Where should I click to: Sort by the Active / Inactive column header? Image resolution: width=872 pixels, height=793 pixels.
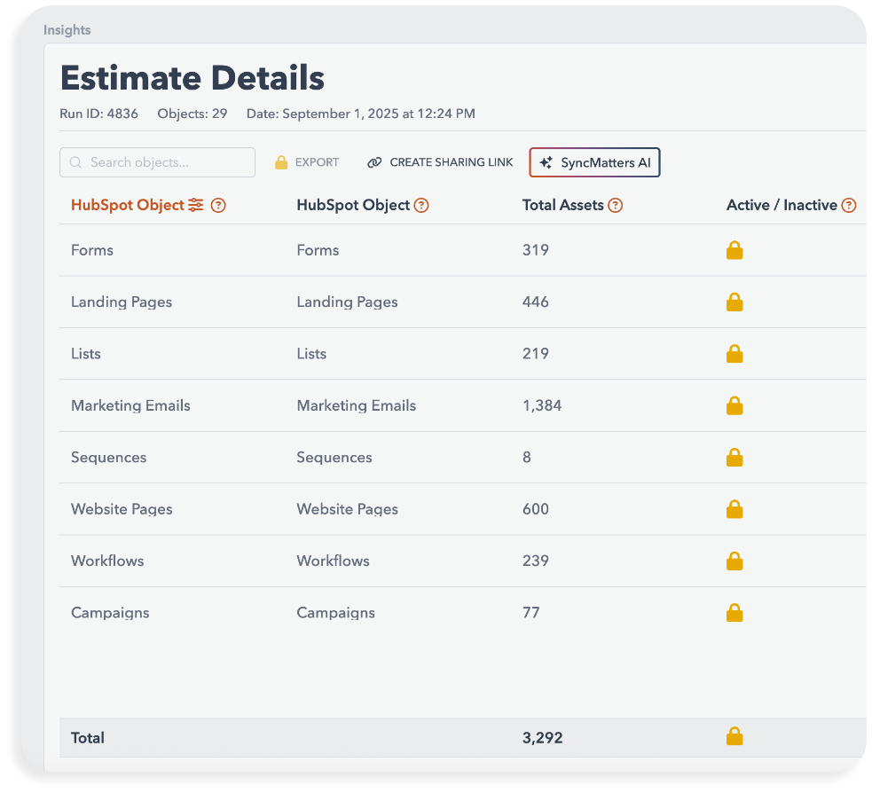click(x=782, y=205)
